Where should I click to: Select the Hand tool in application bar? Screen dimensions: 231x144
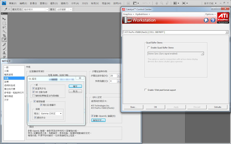click(x=157, y=3)
